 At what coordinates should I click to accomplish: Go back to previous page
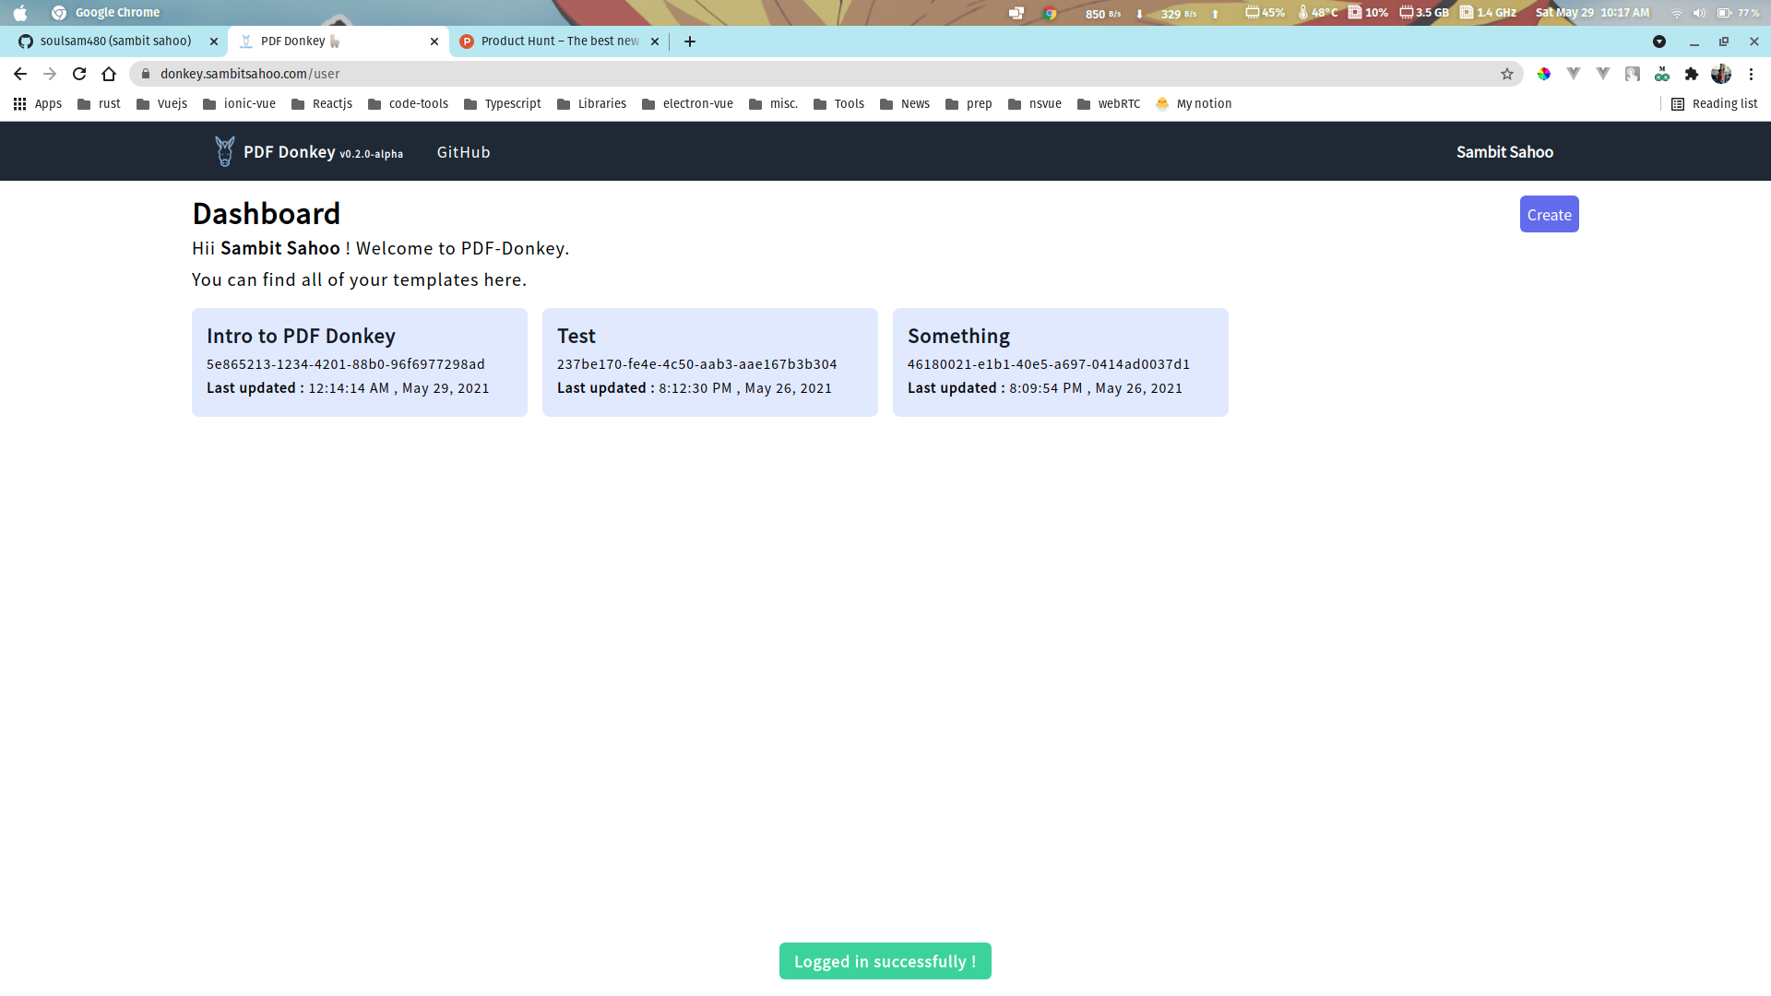(20, 74)
